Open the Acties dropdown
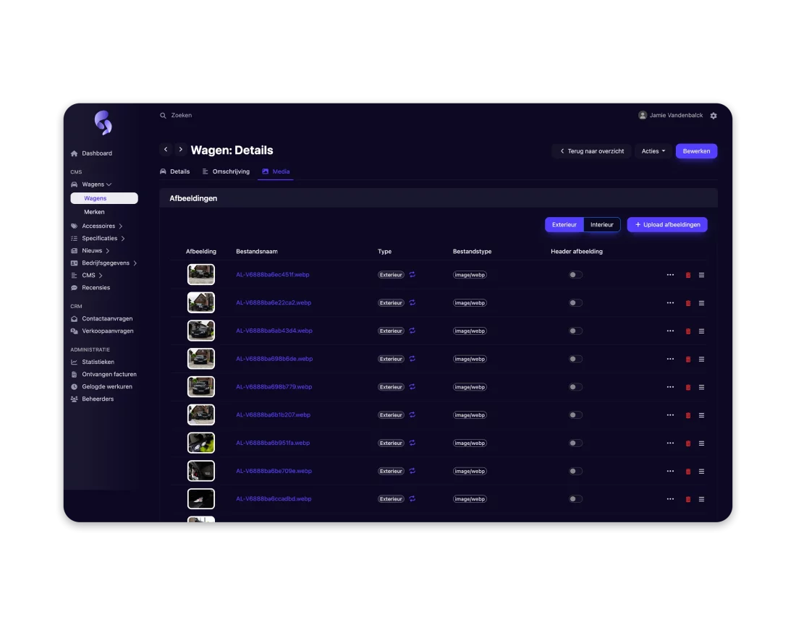This screenshot has width=796, height=625. coord(653,151)
